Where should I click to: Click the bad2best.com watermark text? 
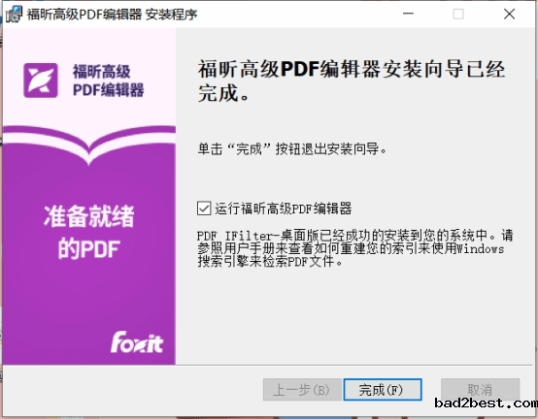(x=486, y=403)
